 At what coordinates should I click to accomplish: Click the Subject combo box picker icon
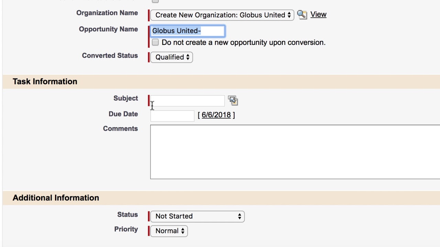[233, 101]
